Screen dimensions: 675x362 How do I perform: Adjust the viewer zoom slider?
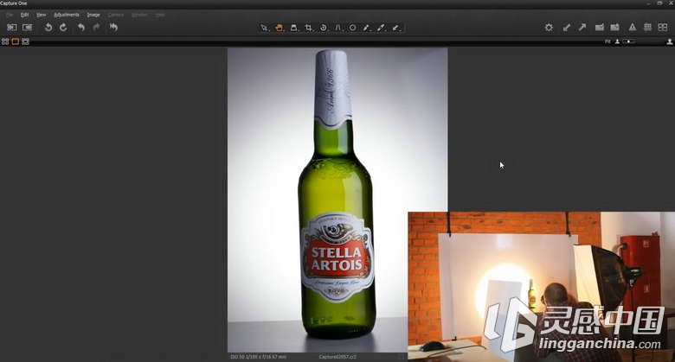628,41
